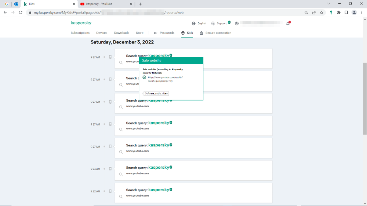Click www.youtube.com in the 9:25 AM entry
Viewport: 367px width, 206px height.
pyautogui.click(x=137, y=173)
